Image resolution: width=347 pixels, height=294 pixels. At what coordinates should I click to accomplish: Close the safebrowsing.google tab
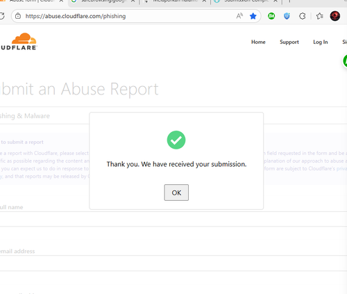click(133, 1)
